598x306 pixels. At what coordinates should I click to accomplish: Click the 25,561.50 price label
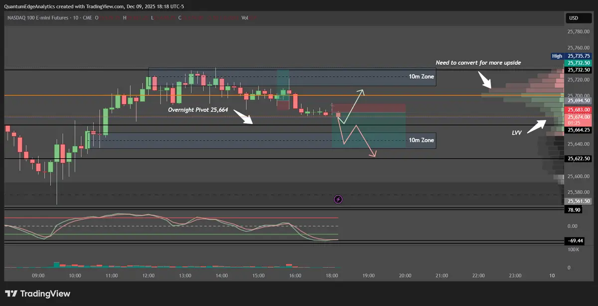[x=578, y=201]
